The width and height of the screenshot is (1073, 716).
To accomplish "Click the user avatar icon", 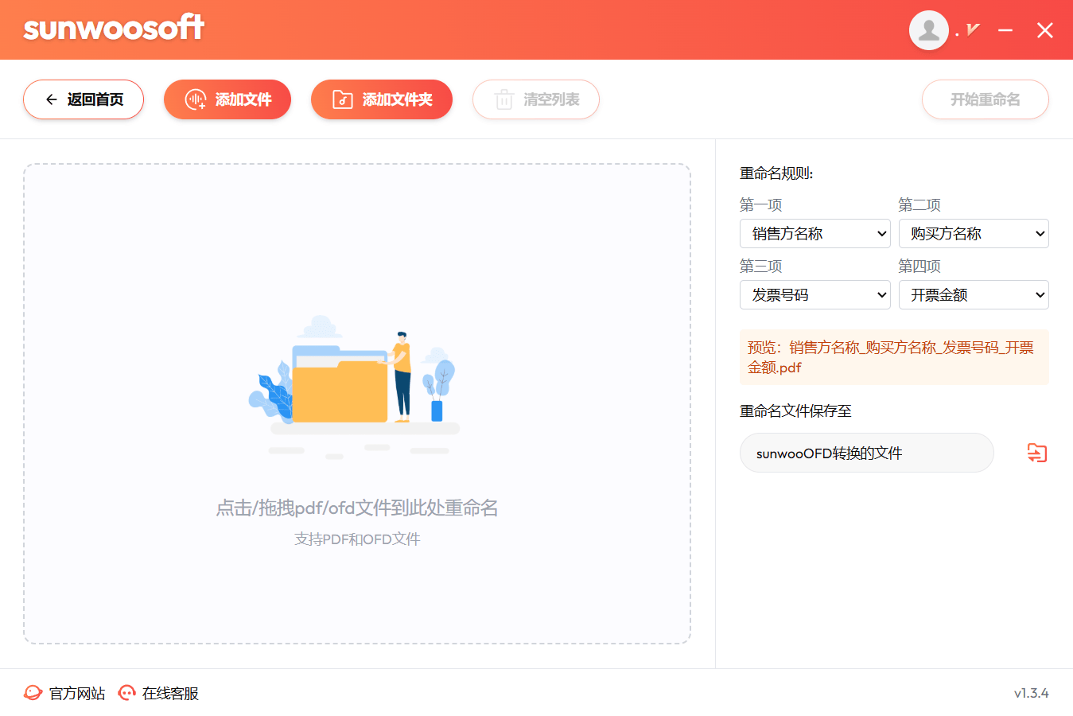I will coord(928,30).
